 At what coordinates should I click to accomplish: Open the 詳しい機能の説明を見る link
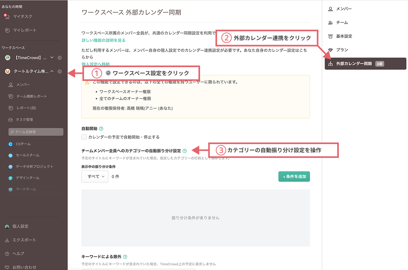(104, 40)
